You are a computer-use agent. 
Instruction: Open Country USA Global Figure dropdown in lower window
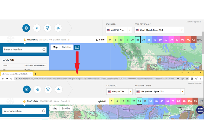(x=160, y=92)
